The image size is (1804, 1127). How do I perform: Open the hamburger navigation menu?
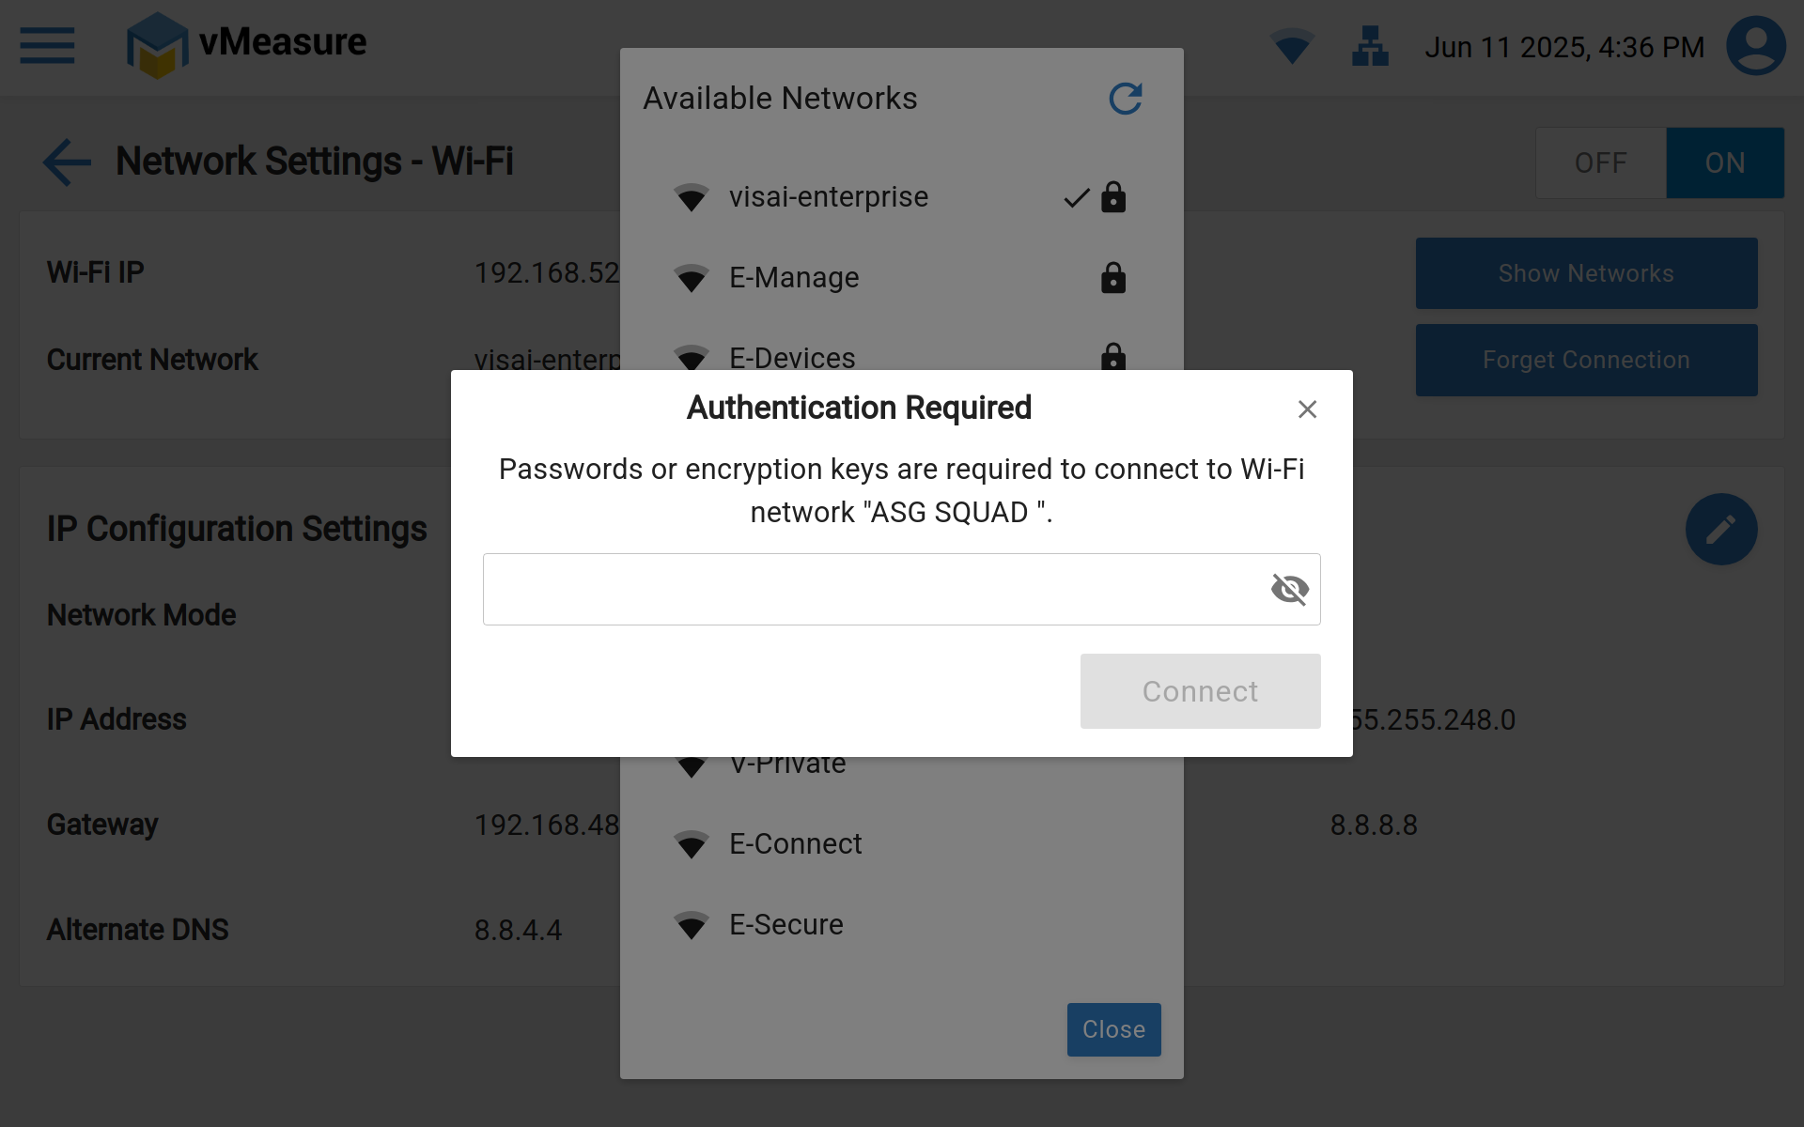click(x=47, y=45)
